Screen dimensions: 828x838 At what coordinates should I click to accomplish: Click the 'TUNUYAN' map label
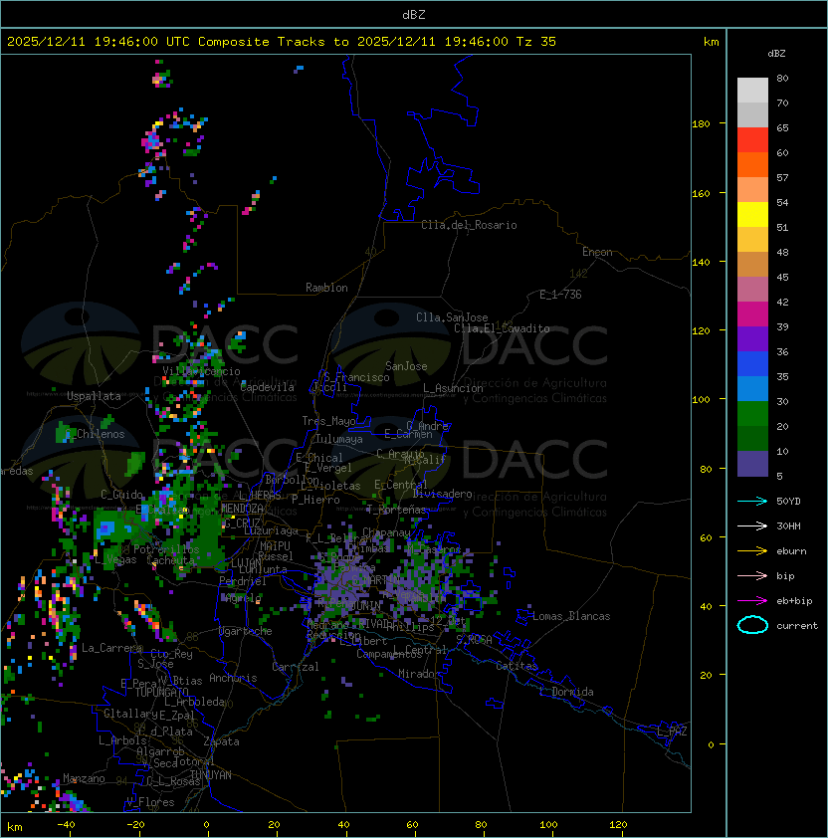211,775
